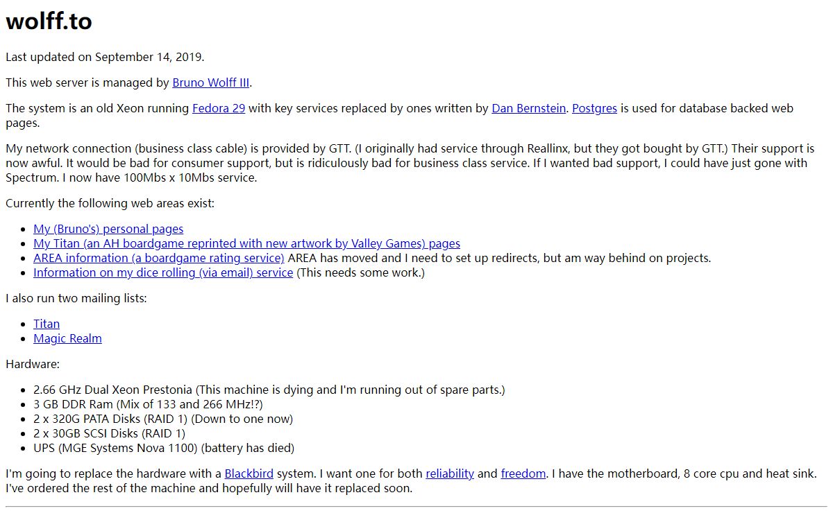Follow the Blackbird system link
Screen dimensions: 833x513
click(x=249, y=473)
